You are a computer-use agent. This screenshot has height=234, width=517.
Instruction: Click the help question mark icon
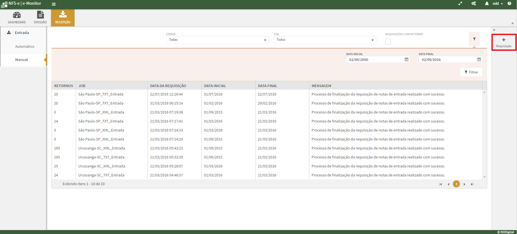[x=509, y=4]
